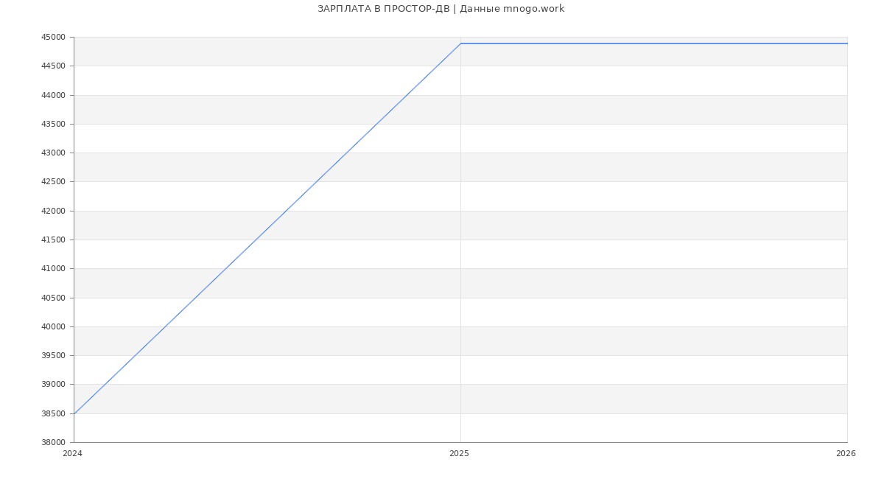Screen dimensions: 884x479
Task: Click the 2025 label on the x-axis
Action: (459, 454)
